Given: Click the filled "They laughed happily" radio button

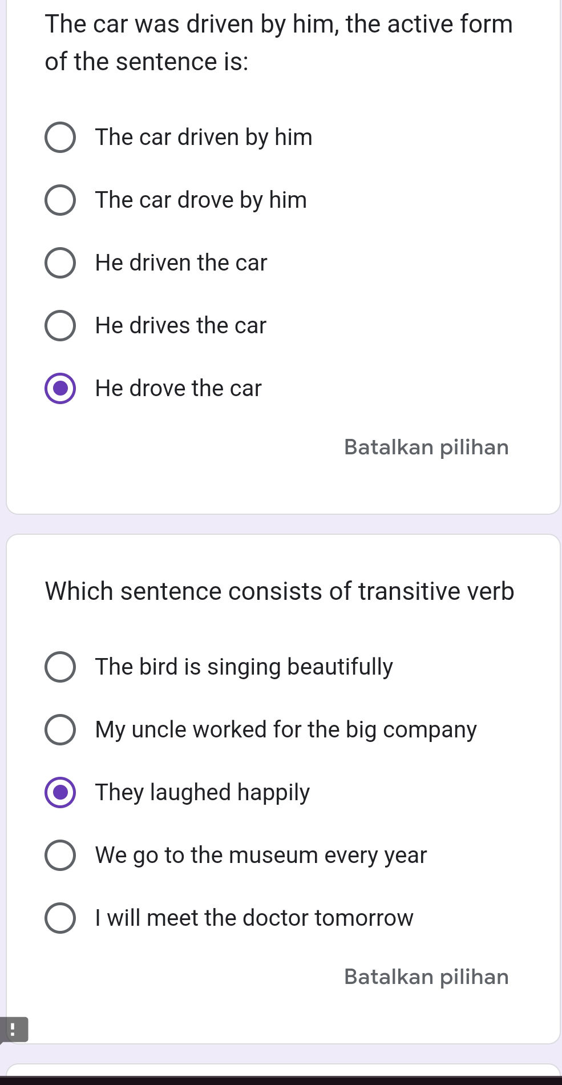Looking at the screenshot, I should point(60,792).
